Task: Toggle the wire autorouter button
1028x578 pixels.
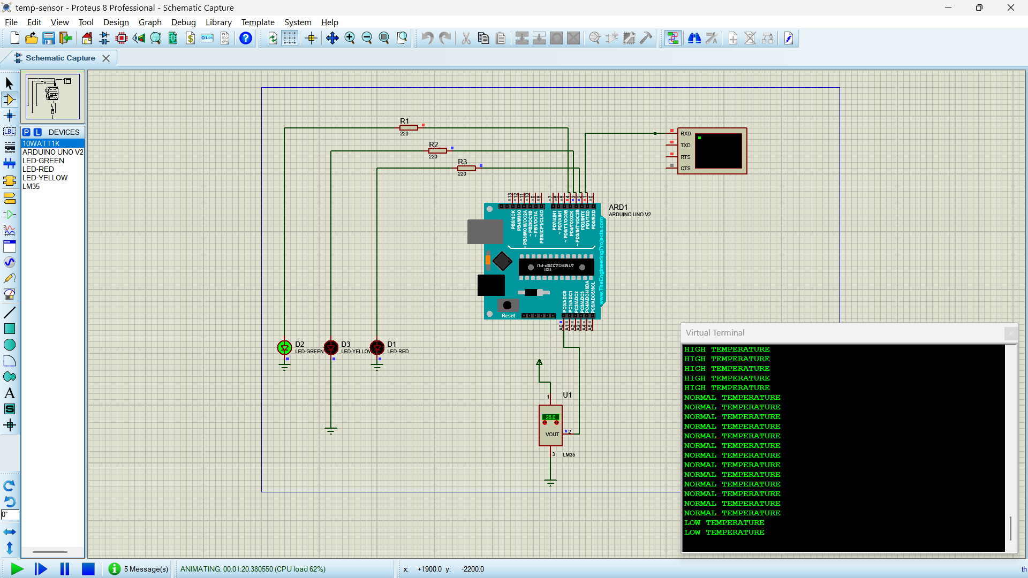Action: [673, 38]
